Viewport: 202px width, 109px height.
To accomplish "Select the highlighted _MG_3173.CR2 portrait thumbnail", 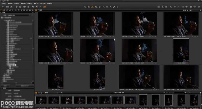I will (181, 51).
